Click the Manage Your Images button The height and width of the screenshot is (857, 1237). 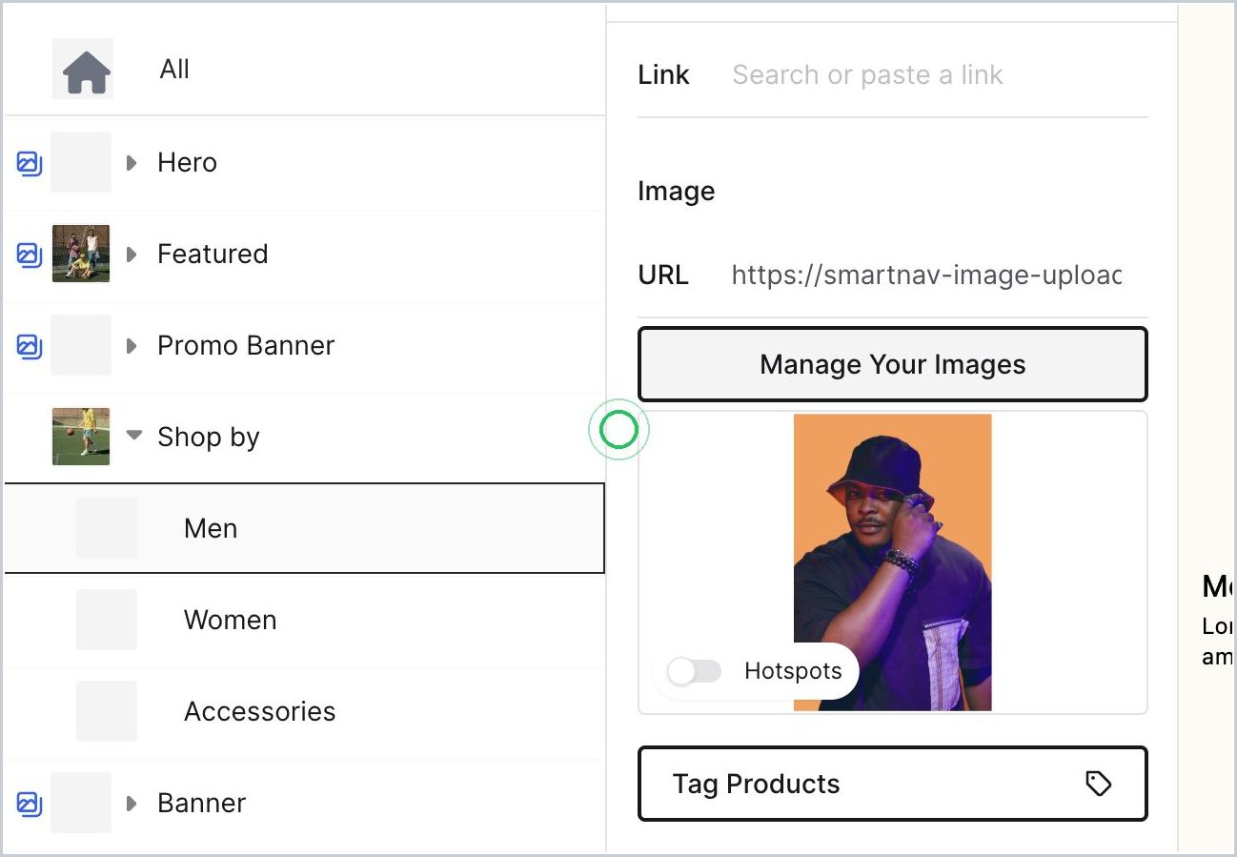pyautogui.click(x=893, y=364)
